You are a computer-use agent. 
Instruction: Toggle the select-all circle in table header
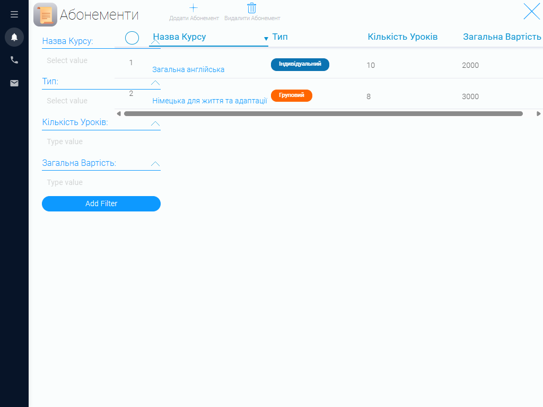(132, 38)
